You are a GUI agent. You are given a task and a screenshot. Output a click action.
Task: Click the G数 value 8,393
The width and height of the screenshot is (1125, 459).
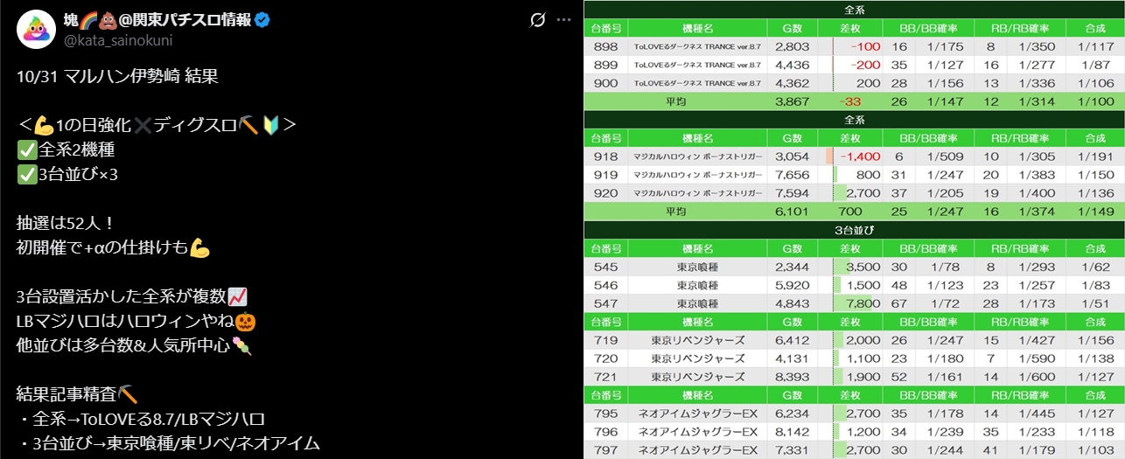click(793, 377)
